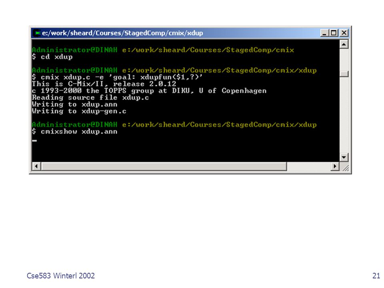Screen dimensions: 384x288
Task: Click the terminal window system menu icon
Action: (x=37, y=33)
